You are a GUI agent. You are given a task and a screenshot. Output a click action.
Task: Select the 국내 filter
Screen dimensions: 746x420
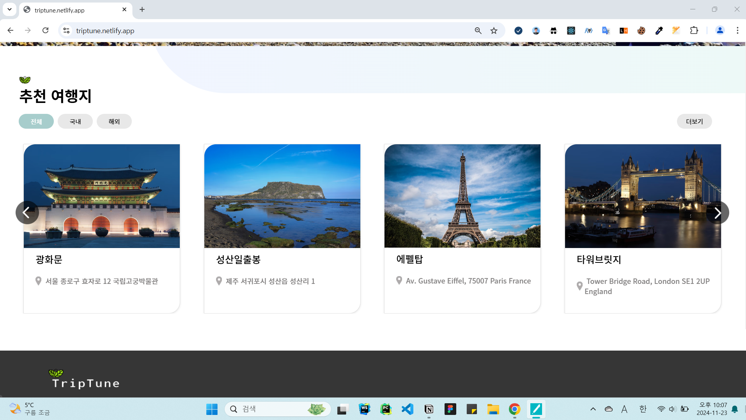tap(75, 121)
